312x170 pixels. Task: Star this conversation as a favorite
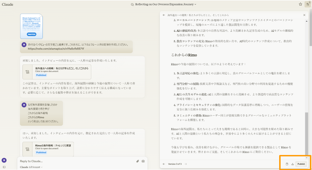pos(300,4)
